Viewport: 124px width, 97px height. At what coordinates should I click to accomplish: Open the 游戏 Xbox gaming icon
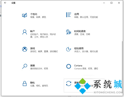pyautogui.click(x=25, y=49)
